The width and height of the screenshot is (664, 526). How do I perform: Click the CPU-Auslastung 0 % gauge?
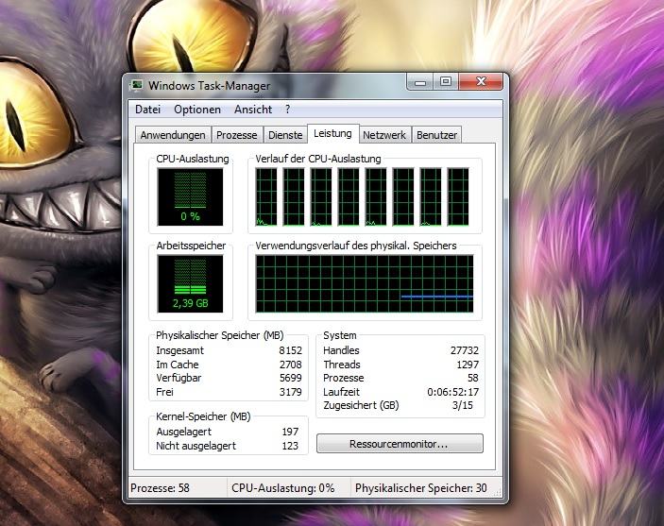click(x=190, y=197)
